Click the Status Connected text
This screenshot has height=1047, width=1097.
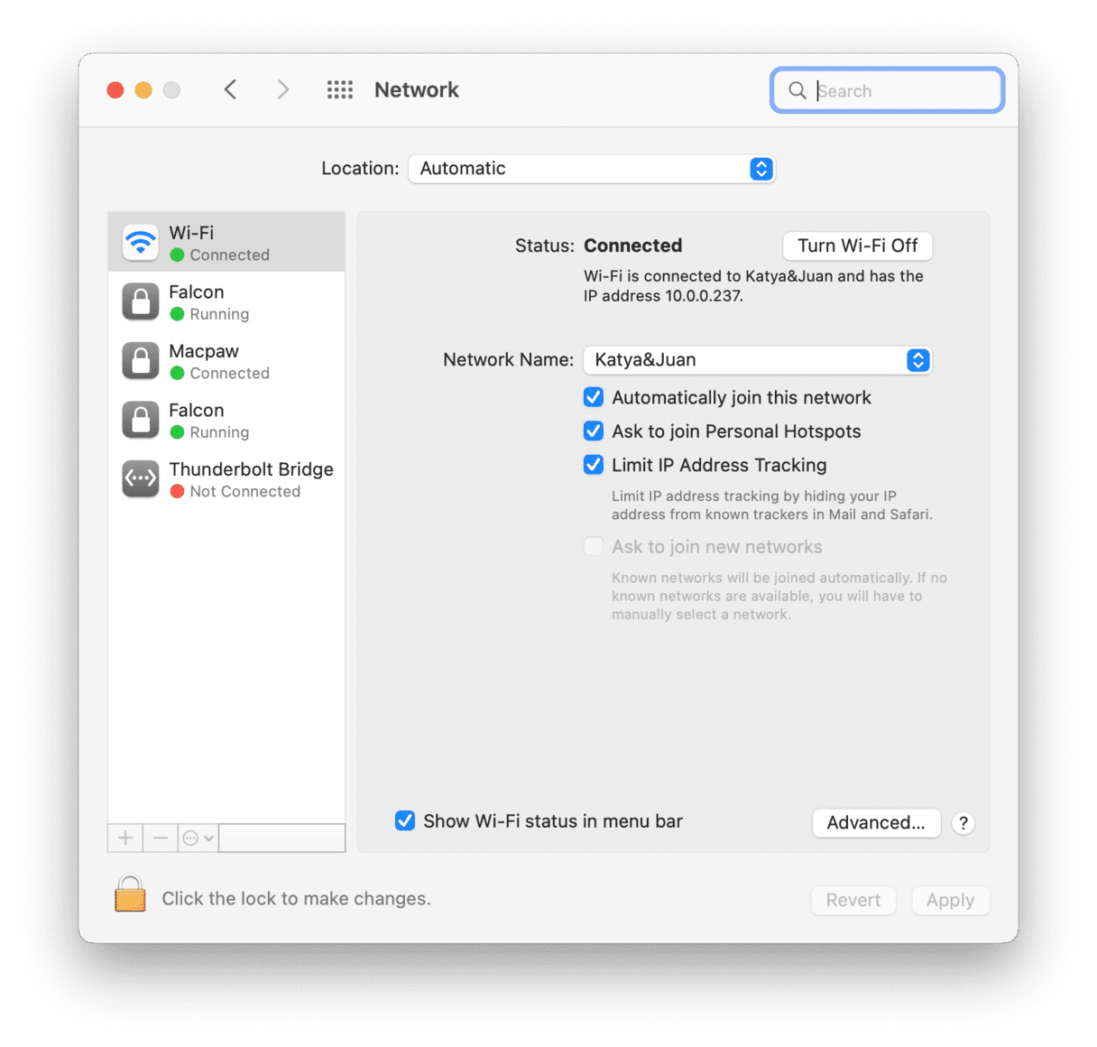pyautogui.click(x=633, y=246)
